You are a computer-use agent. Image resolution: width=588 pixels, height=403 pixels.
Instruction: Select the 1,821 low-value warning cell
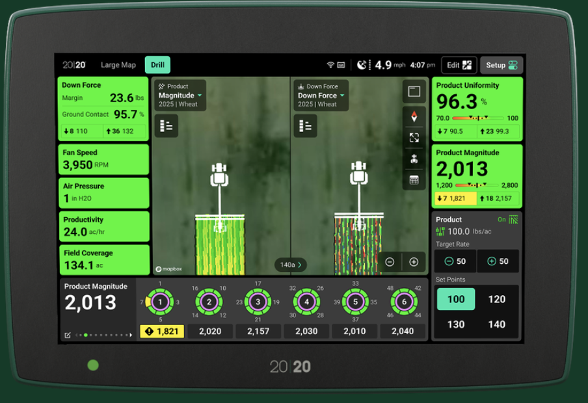pos(162,331)
